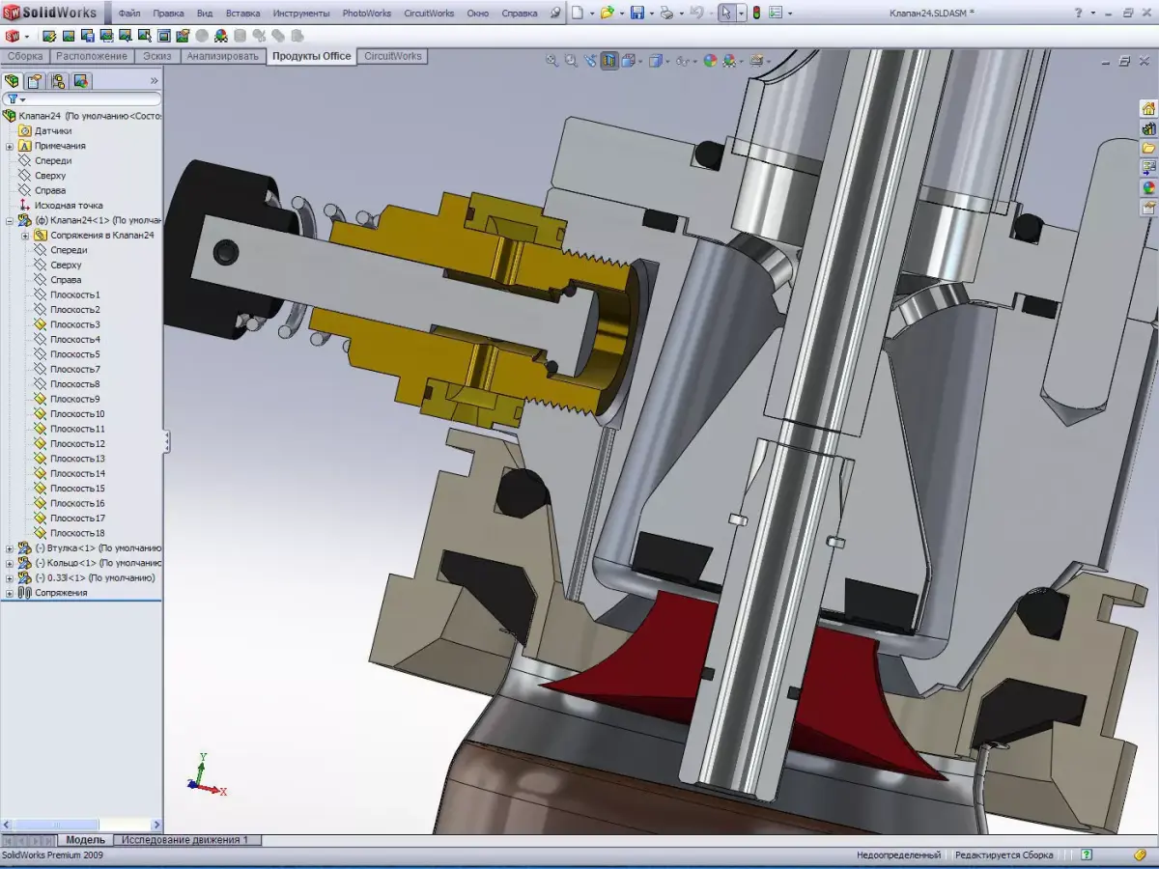The image size is (1159, 869).
Task: Open the Инструменты menu
Action: point(300,14)
